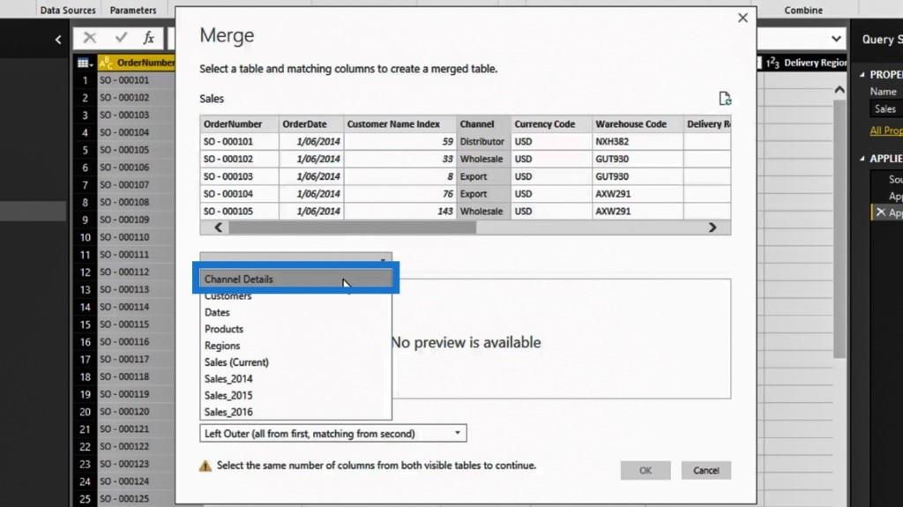Select OrderNumber column header in Merge preview
This screenshot has height=507, width=903.
[x=240, y=123]
